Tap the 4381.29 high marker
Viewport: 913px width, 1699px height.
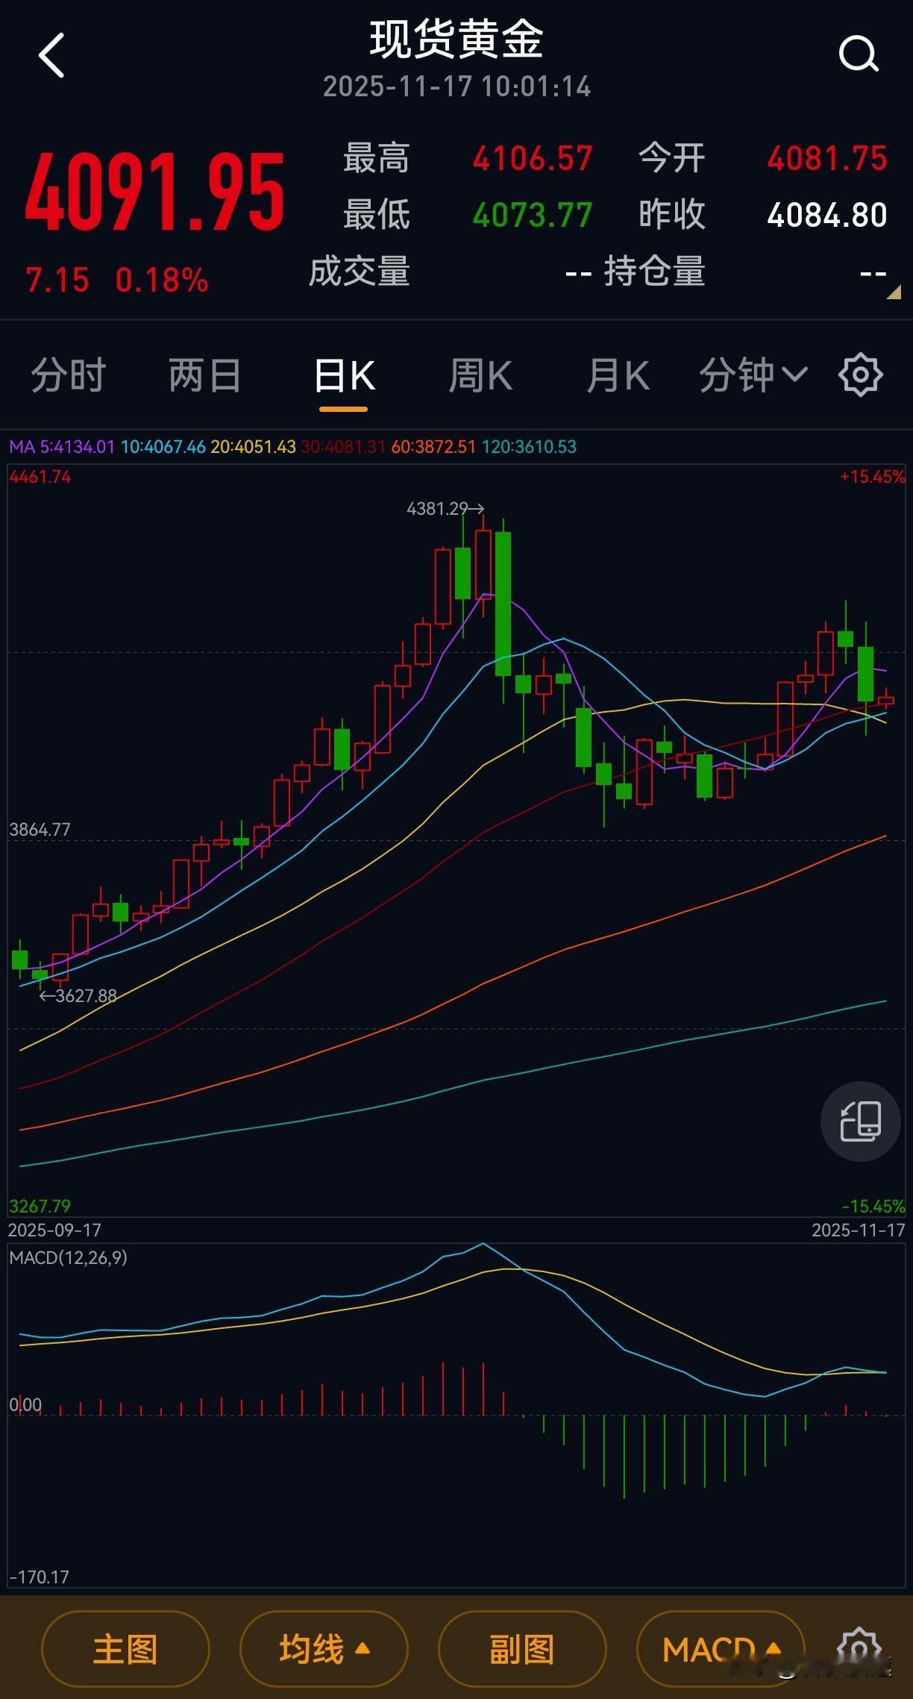point(445,509)
